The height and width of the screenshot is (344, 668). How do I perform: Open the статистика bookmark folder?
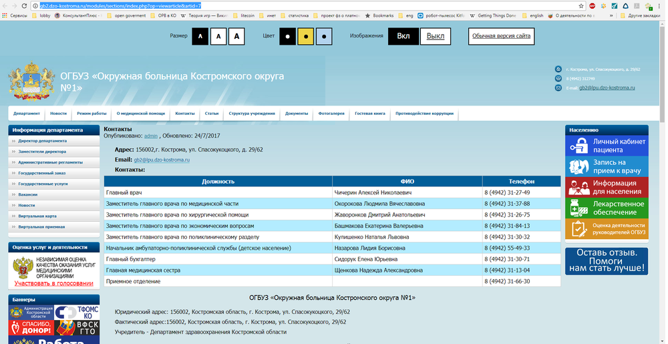point(295,16)
